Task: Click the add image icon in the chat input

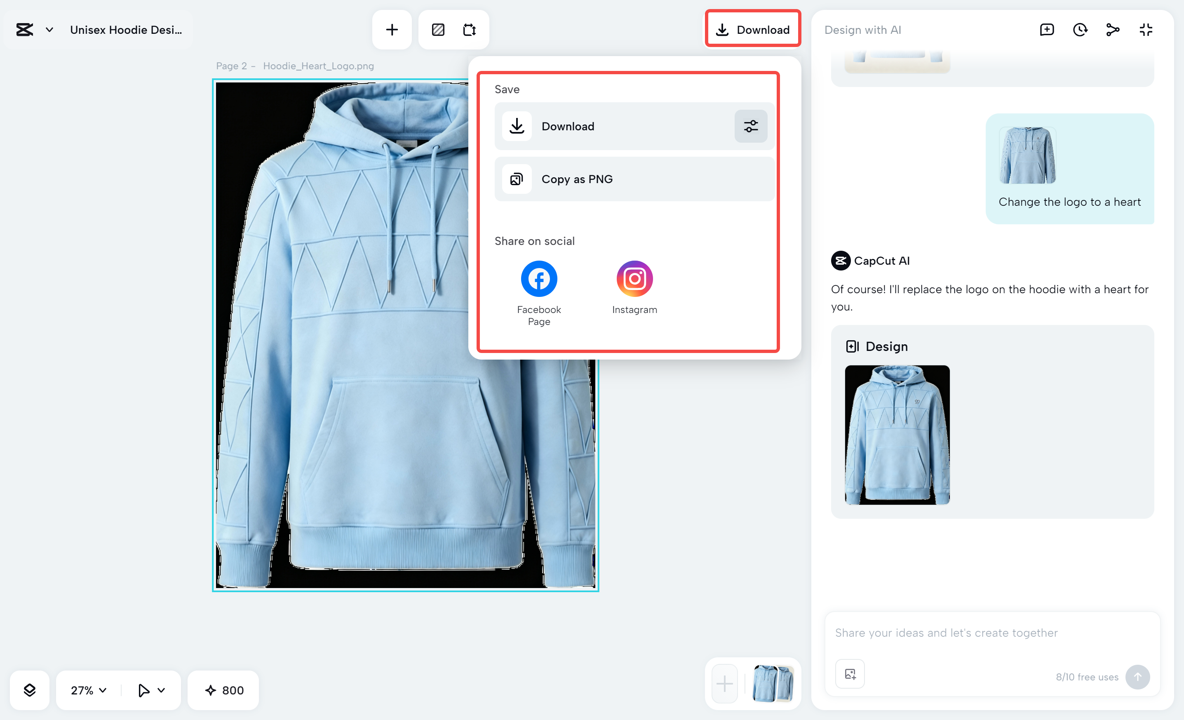Action: [850, 673]
